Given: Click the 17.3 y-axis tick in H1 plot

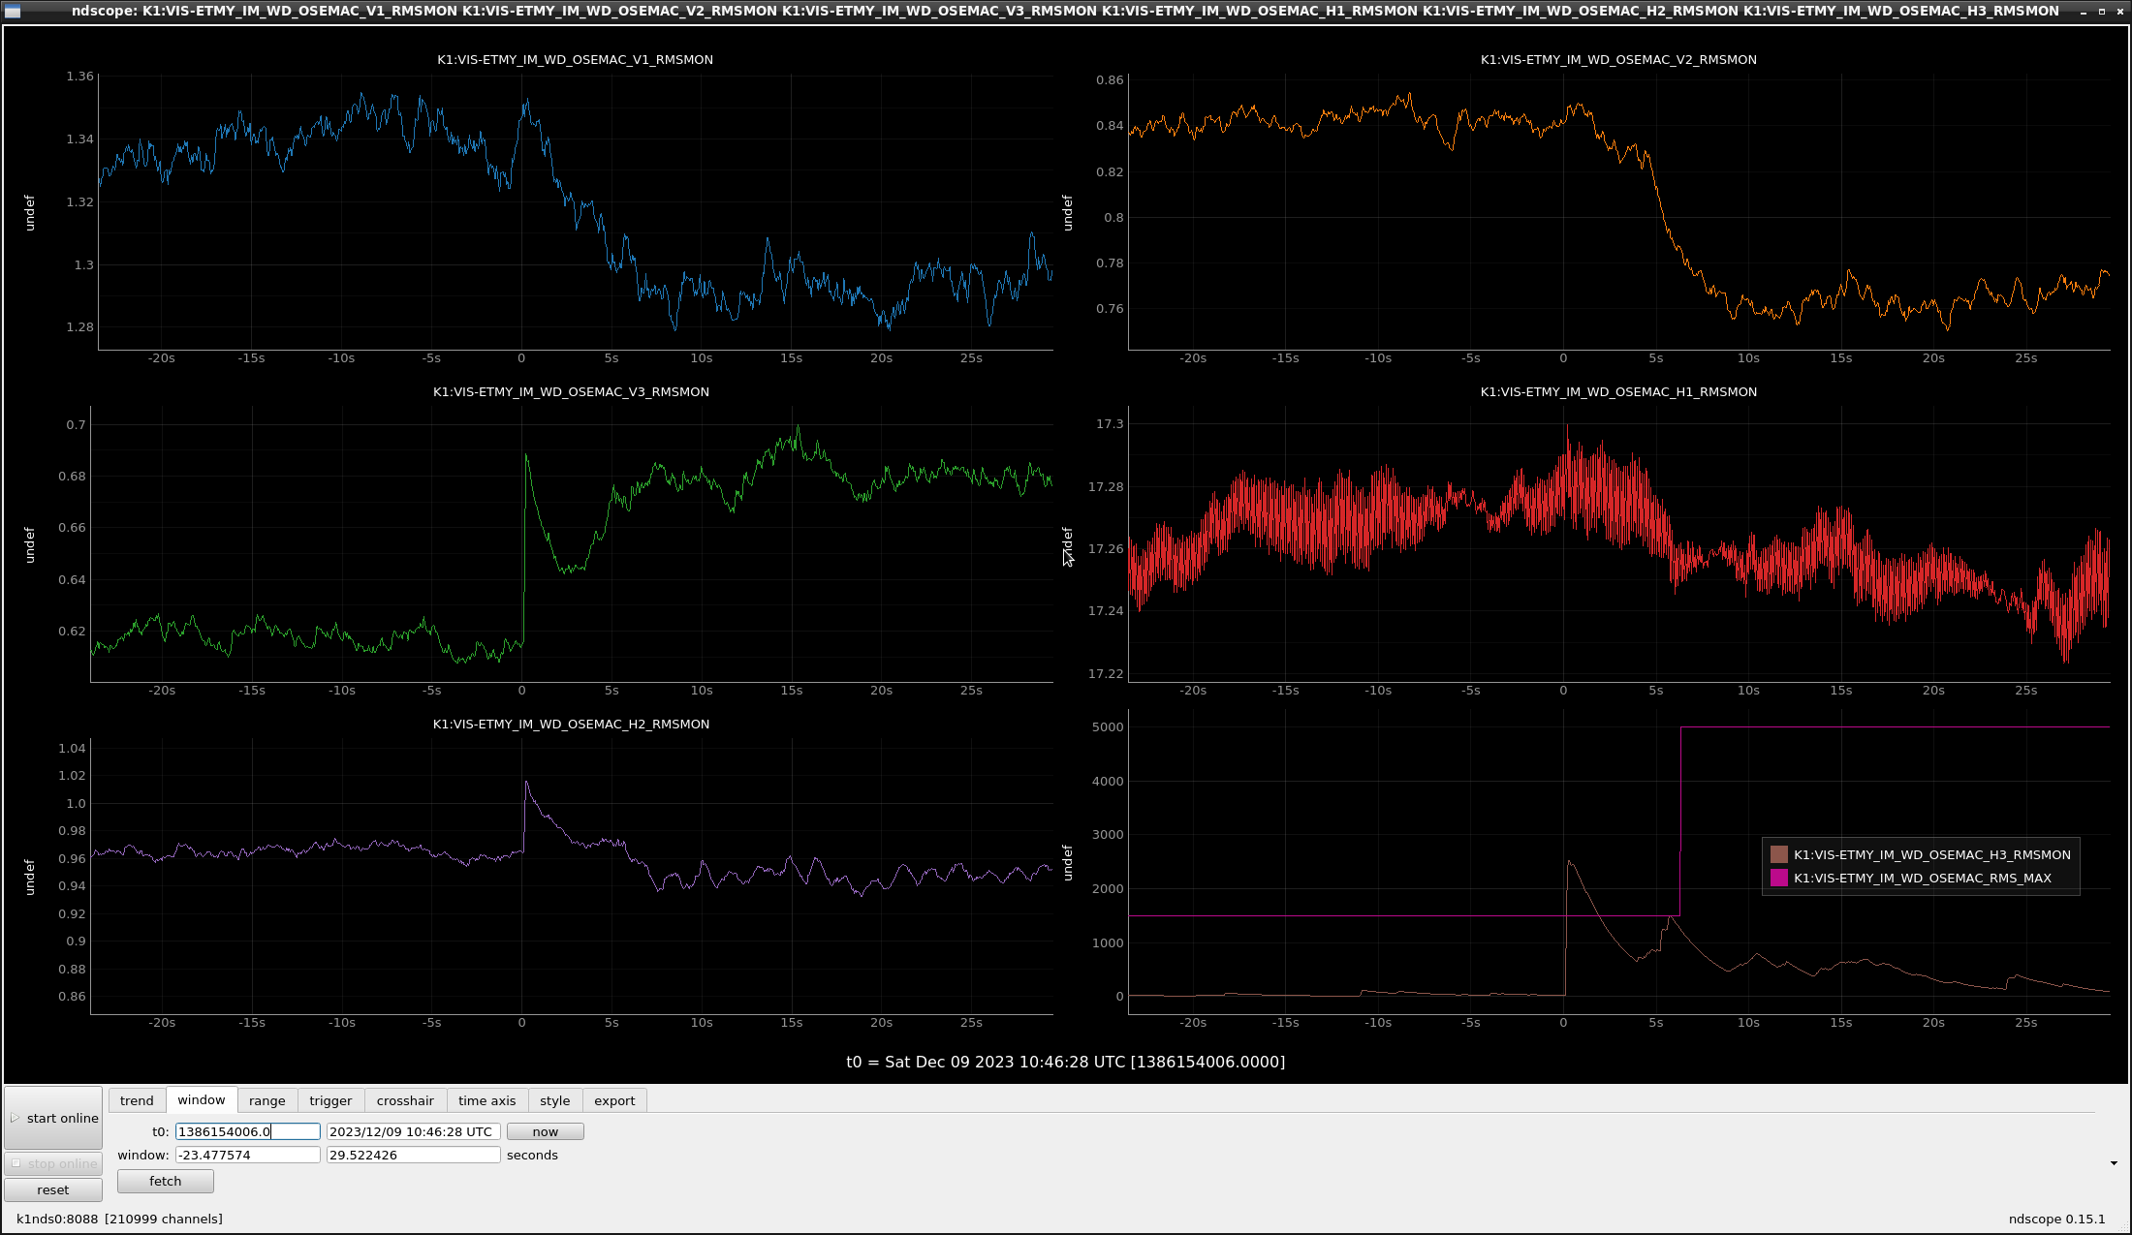Looking at the screenshot, I should tap(1110, 423).
